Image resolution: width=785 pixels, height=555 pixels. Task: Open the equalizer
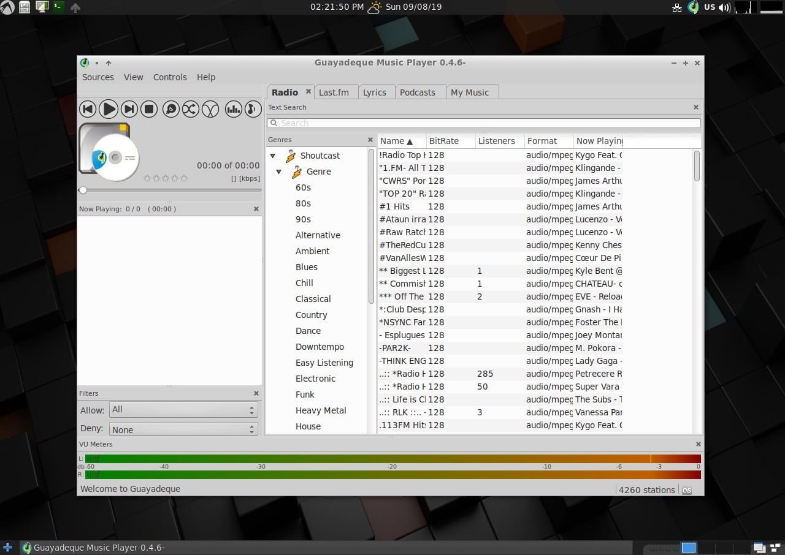(x=233, y=108)
